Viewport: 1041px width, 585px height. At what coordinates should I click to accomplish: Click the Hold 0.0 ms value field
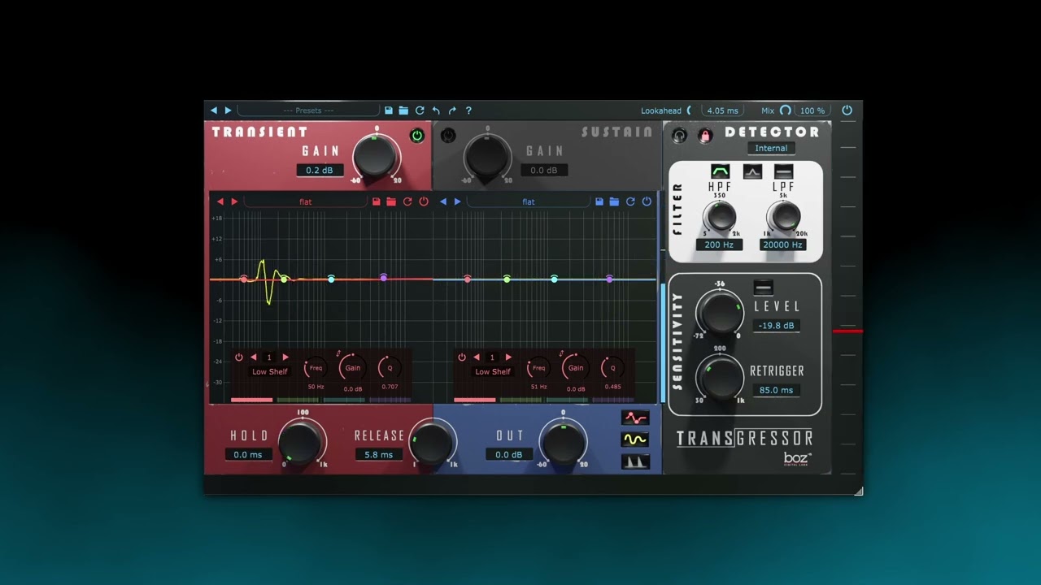pos(248,454)
